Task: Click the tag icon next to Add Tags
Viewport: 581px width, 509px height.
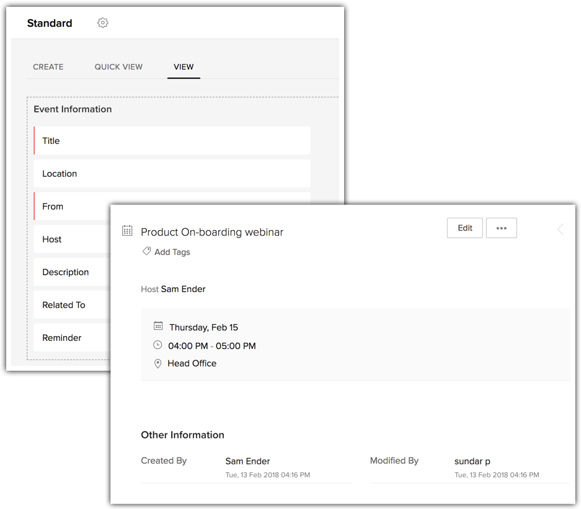Action: (x=146, y=252)
